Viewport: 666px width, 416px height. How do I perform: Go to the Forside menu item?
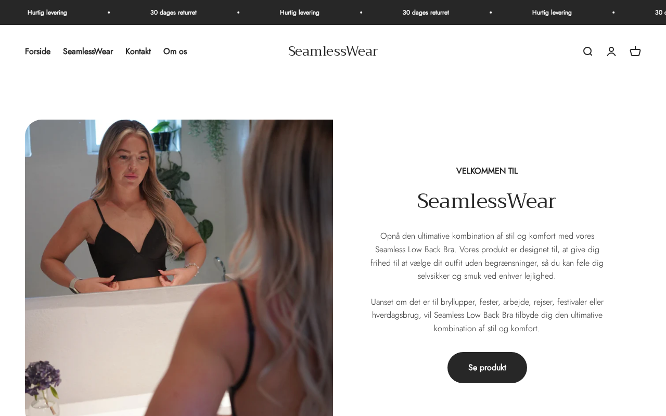coord(37,51)
